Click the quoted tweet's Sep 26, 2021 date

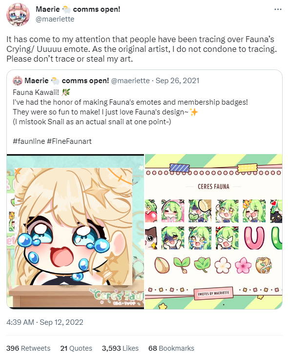[x=177, y=81]
